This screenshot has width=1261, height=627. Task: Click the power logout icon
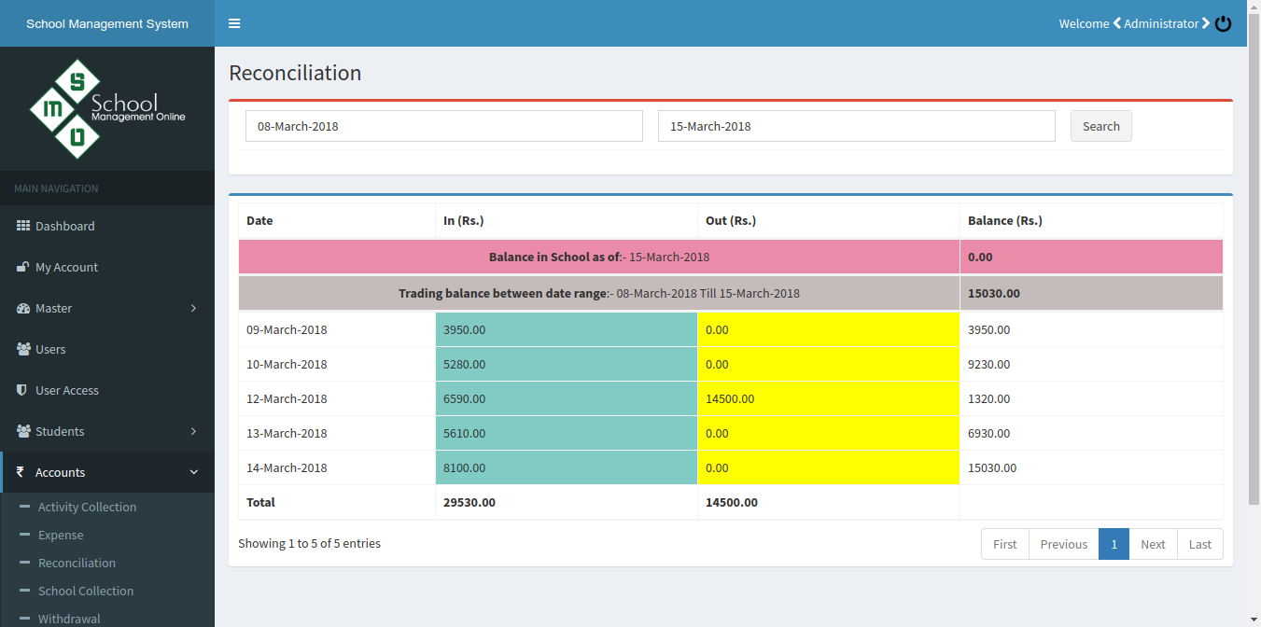(x=1223, y=23)
